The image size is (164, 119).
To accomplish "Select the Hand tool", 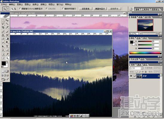I will (x=3, y=58).
